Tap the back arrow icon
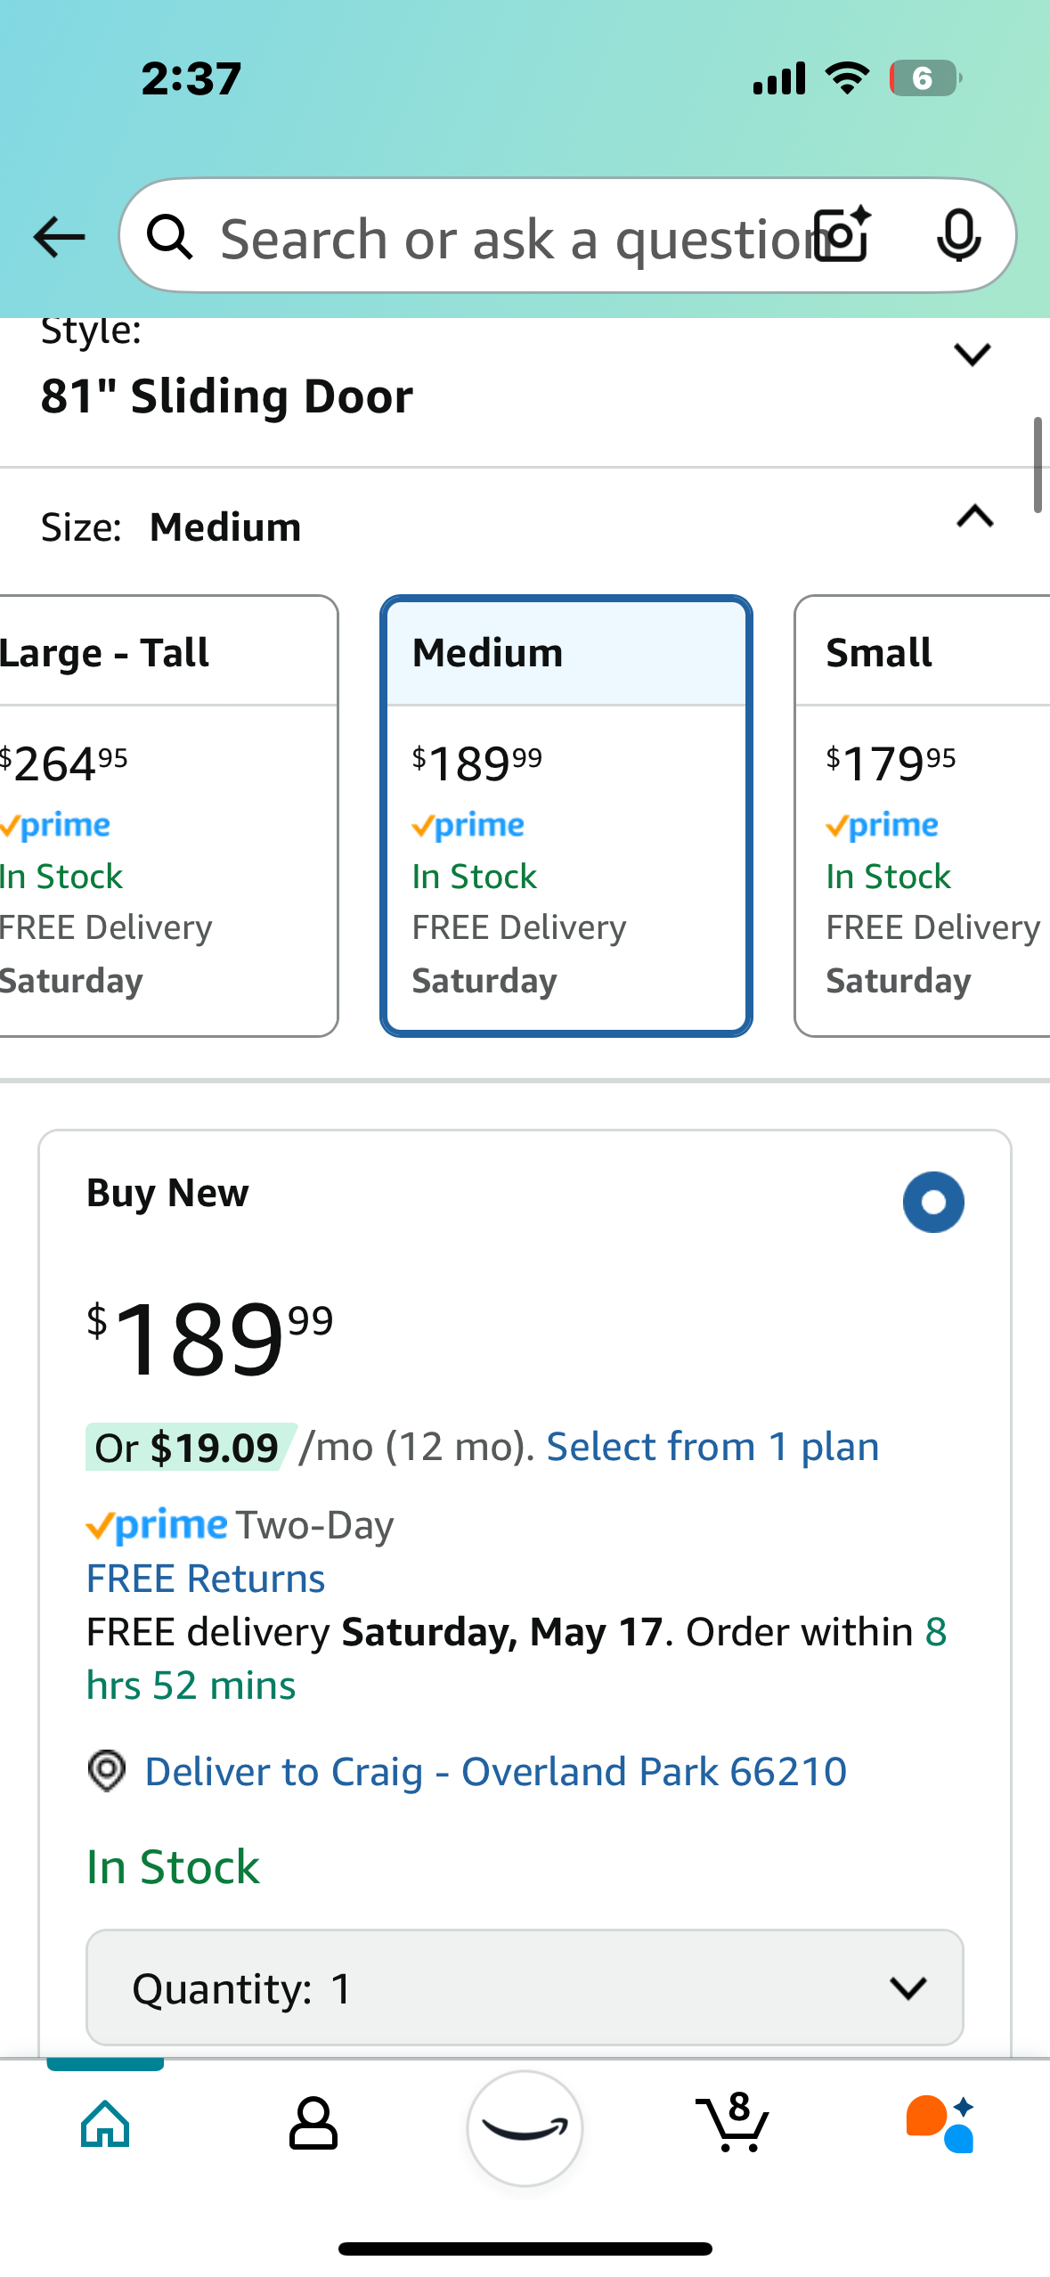1050x2277 pixels. [59, 237]
